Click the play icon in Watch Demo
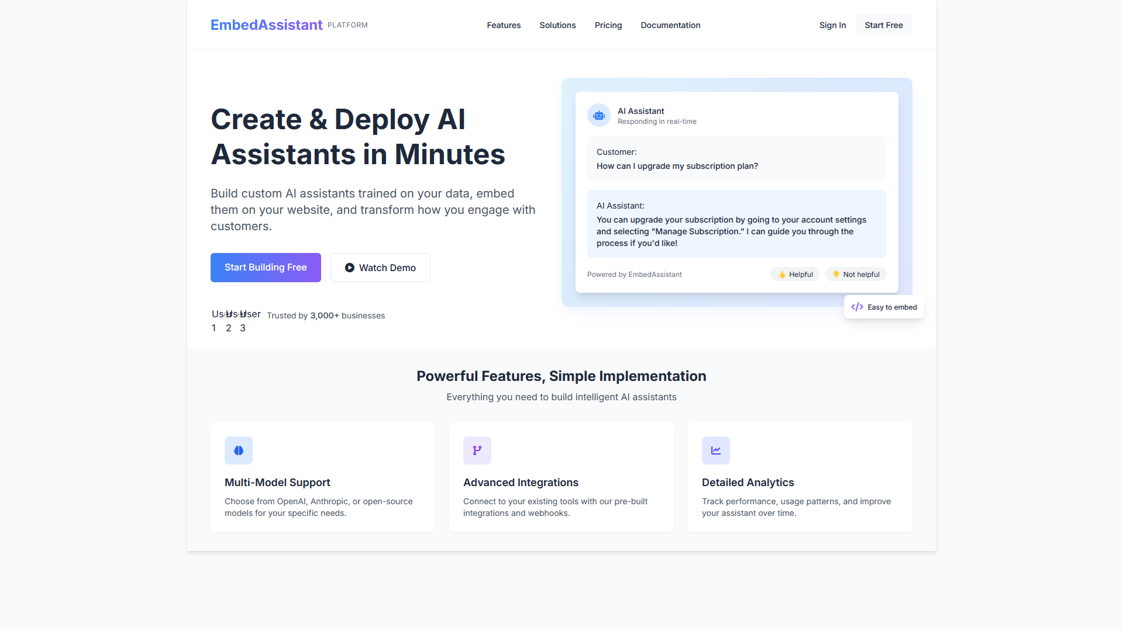The width and height of the screenshot is (1123, 631). coord(350,268)
